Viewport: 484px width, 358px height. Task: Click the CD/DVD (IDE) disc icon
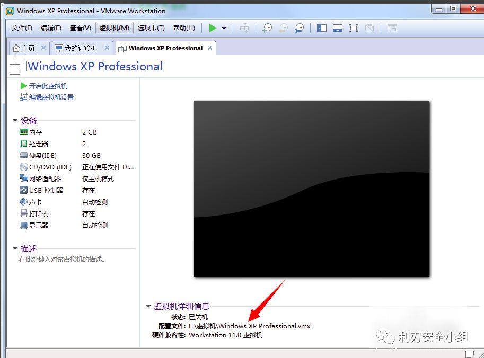pos(24,167)
